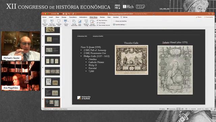Expand the Record Slide Show dropdown arrow

94,21
